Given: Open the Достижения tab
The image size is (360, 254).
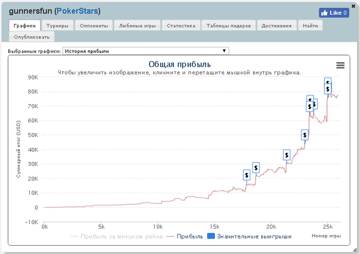Looking at the screenshot, I should [277, 26].
